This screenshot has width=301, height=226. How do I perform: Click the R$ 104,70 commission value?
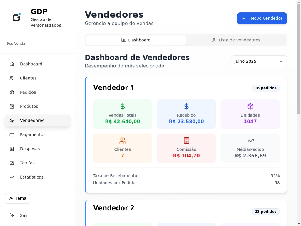coord(186,156)
